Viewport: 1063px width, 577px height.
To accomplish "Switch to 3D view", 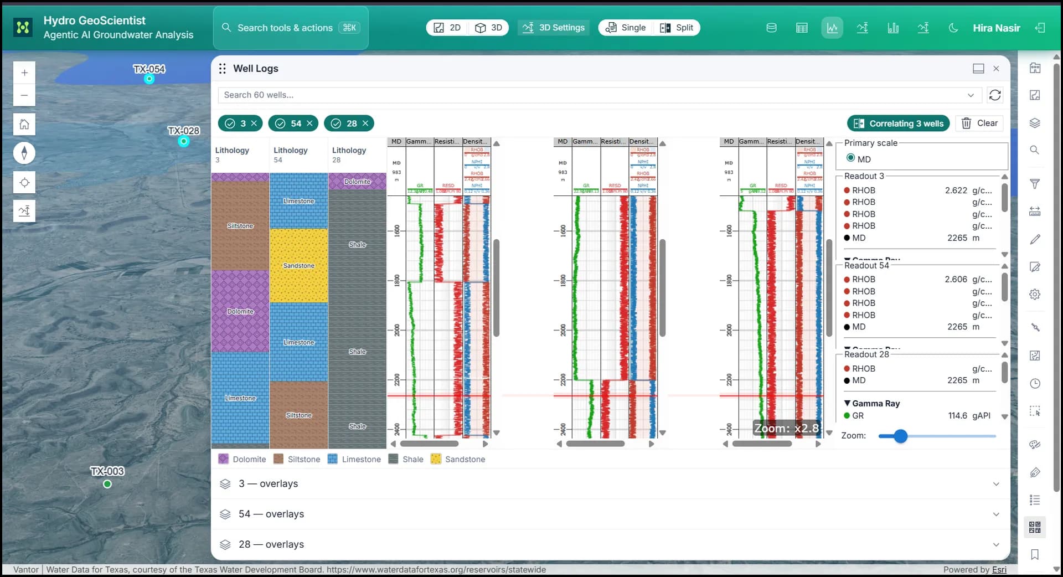I will (488, 28).
